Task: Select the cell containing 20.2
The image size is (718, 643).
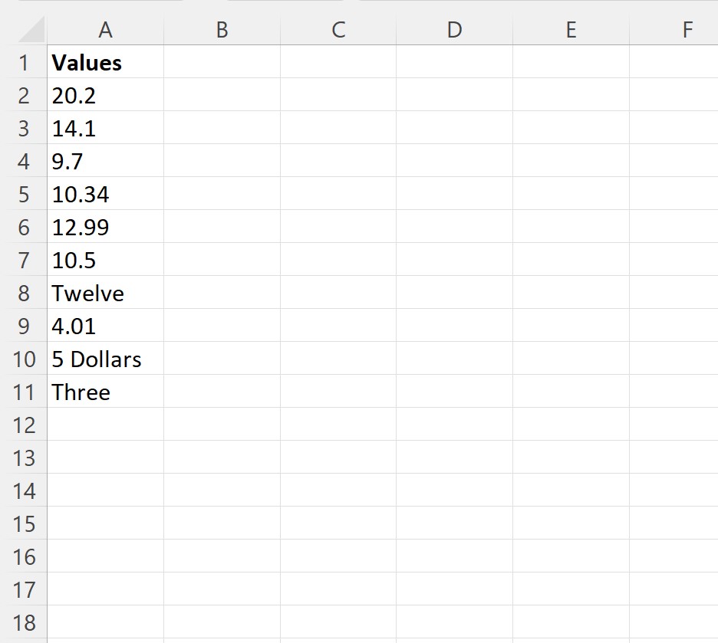Action: (105, 95)
